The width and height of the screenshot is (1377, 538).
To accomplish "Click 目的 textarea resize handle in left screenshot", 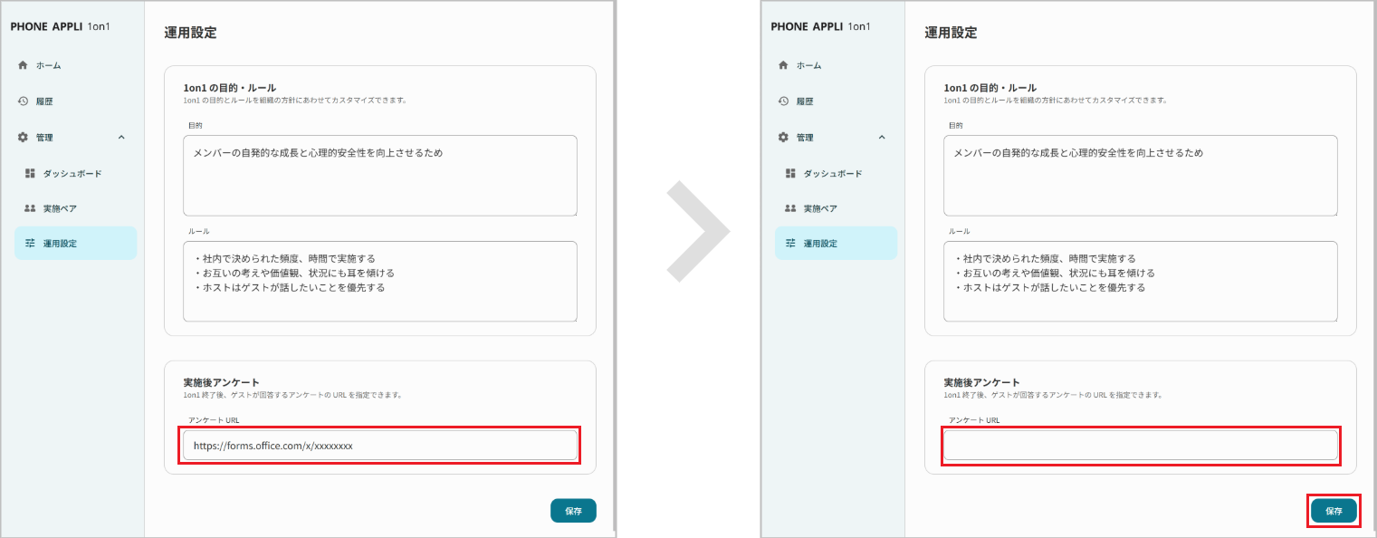I will tap(573, 212).
